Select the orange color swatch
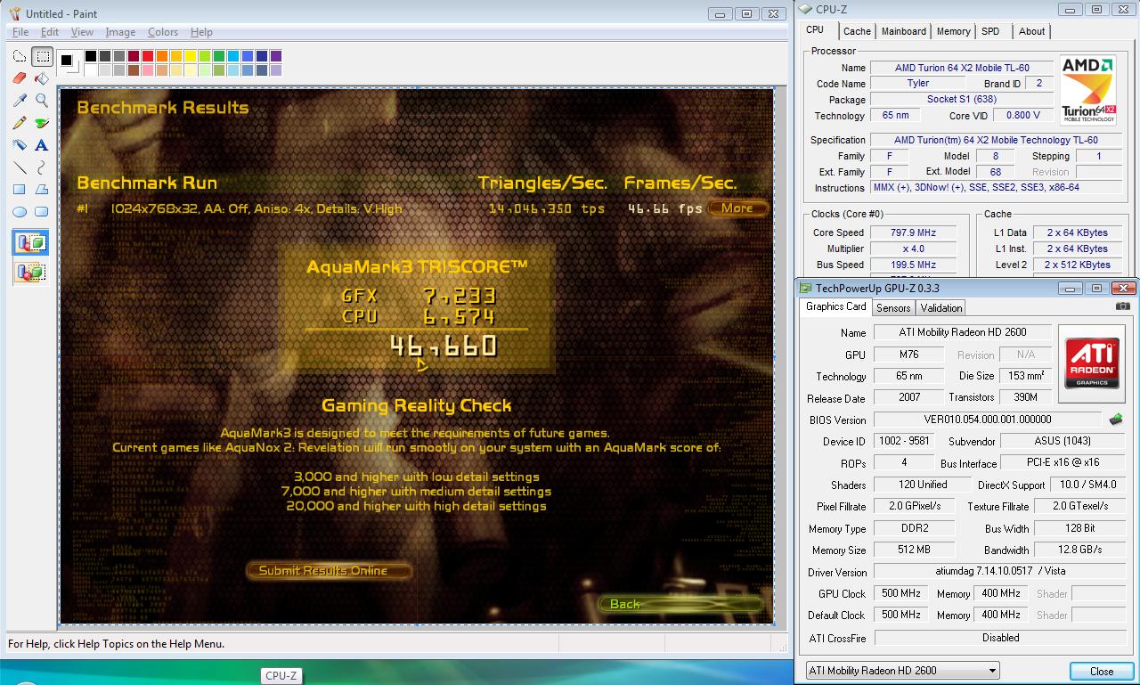Image resolution: width=1140 pixels, height=685 pixels. point(162,56)
